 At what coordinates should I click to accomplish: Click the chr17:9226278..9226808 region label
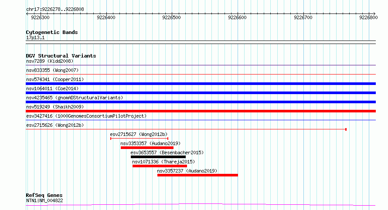55,9
